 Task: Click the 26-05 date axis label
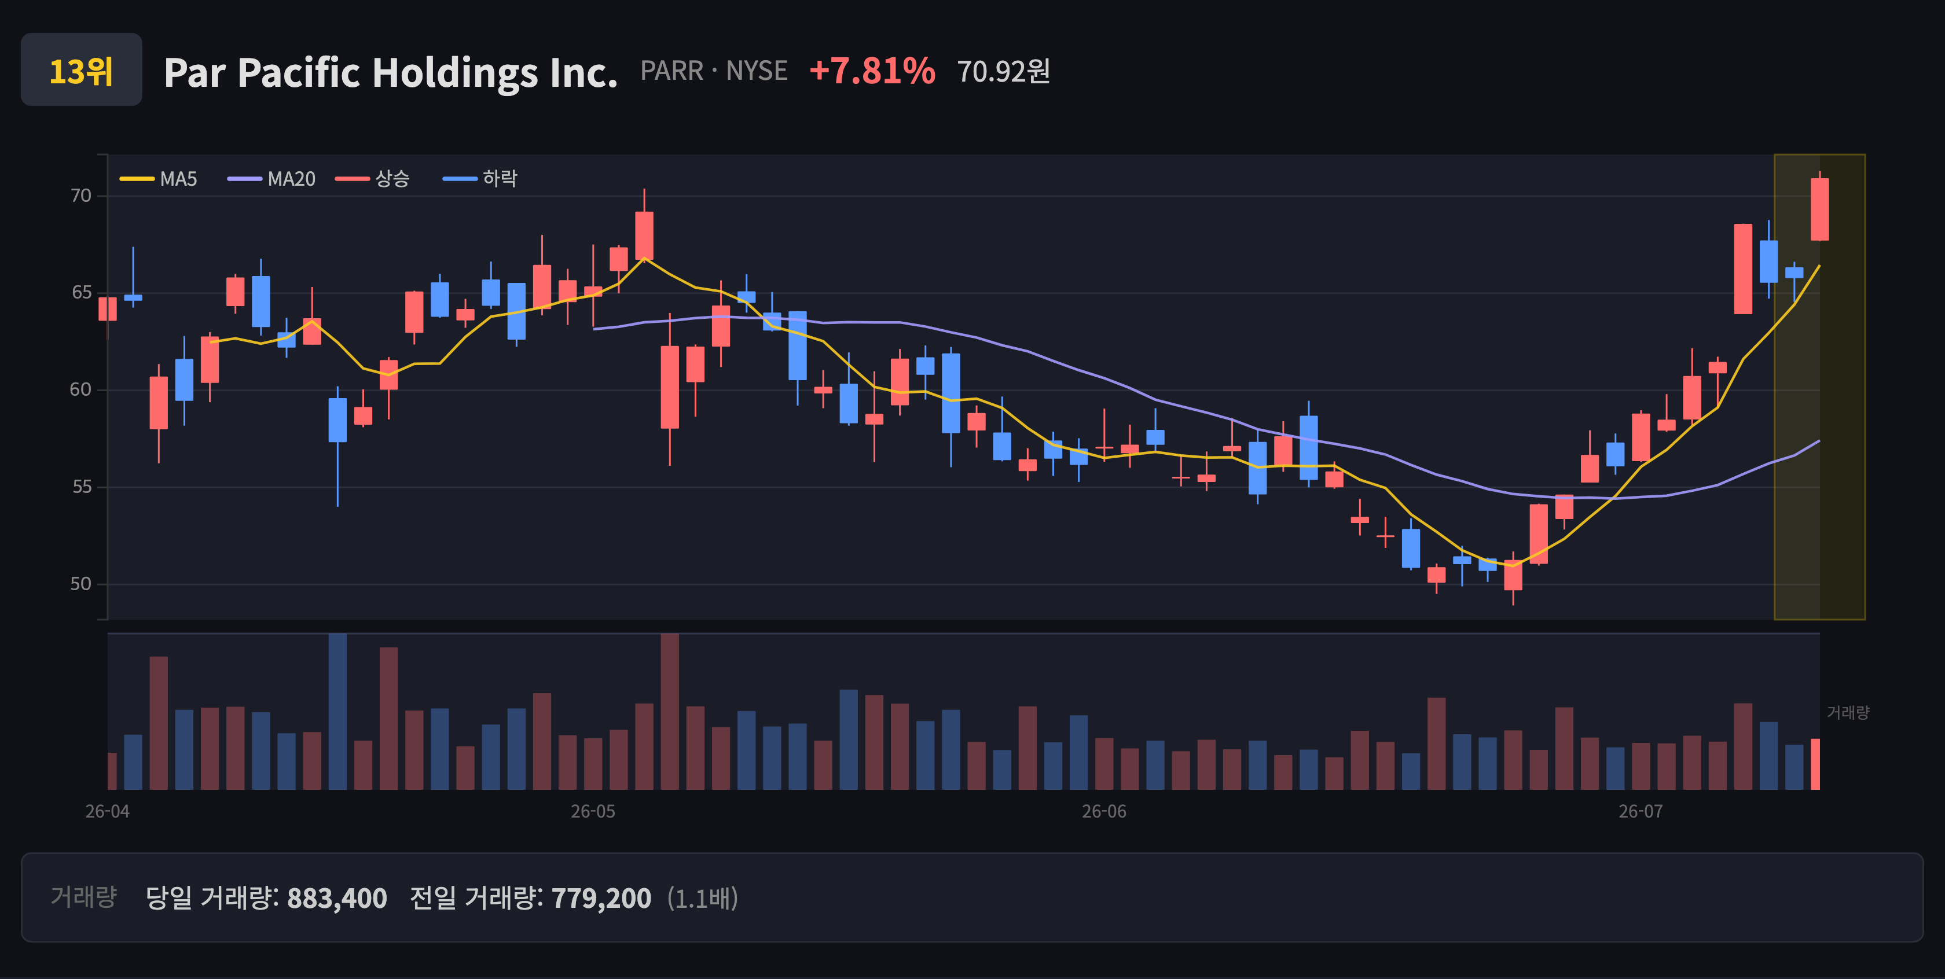coord(593,811)
